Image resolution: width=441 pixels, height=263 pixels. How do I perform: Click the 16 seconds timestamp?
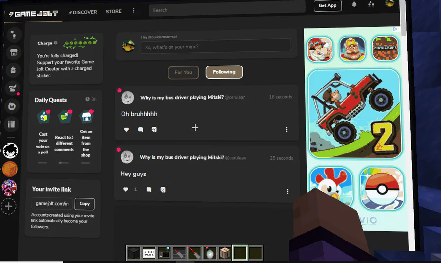click(280, 97)
